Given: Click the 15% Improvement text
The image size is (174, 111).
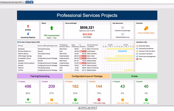Looking at the screenshot, I should click(x=52, y=35).
